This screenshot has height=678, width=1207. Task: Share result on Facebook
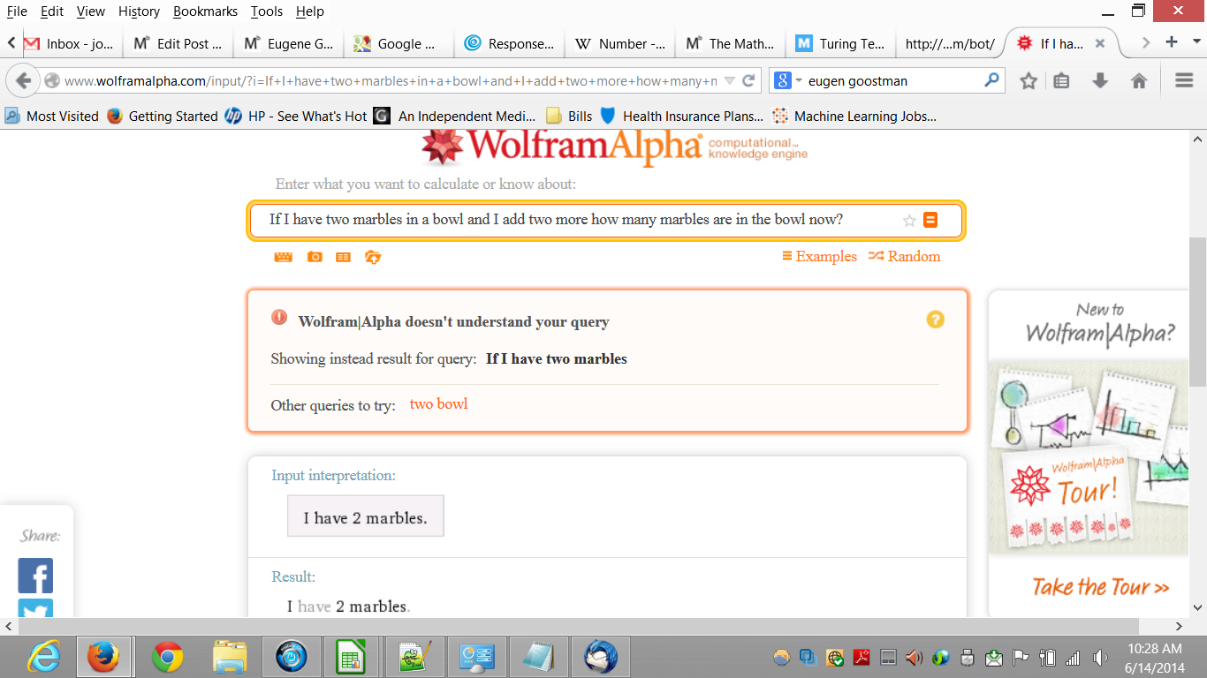click(35, 576)
